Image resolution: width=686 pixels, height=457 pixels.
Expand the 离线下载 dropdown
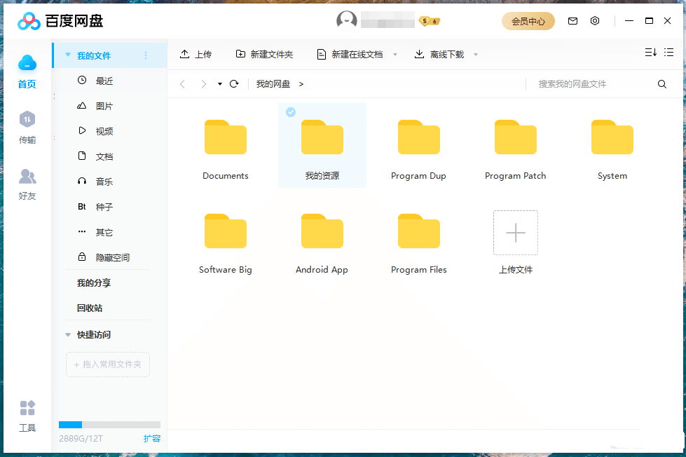[x=476, y=53]
